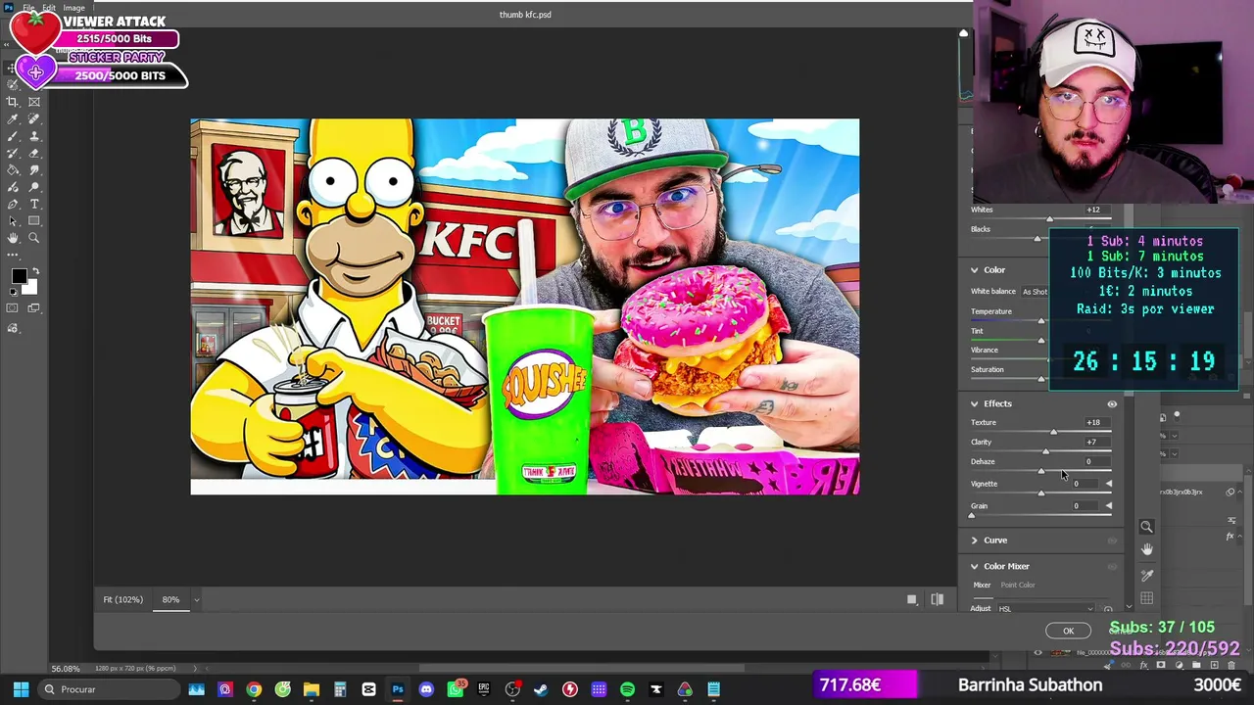Image resolution: width=1254 pixels, height=705 pixels.
Task: Open the Edit menu
Action: tap(49, 8)
